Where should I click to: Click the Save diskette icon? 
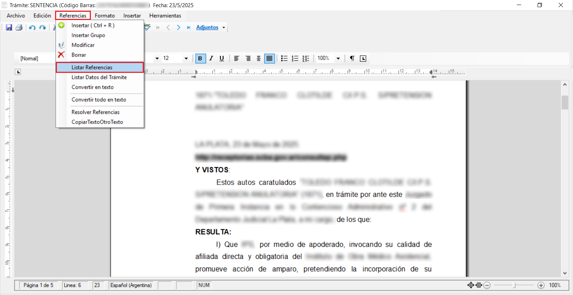(x=9, y=27)
